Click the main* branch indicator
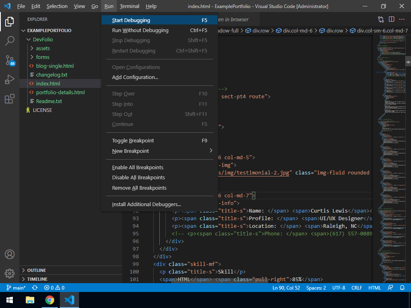Viewport: 411px width, 308px height. tap(16, 288)
